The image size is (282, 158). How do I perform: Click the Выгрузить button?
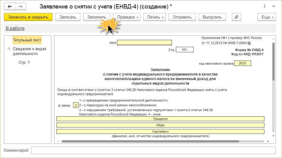(212, 17)
